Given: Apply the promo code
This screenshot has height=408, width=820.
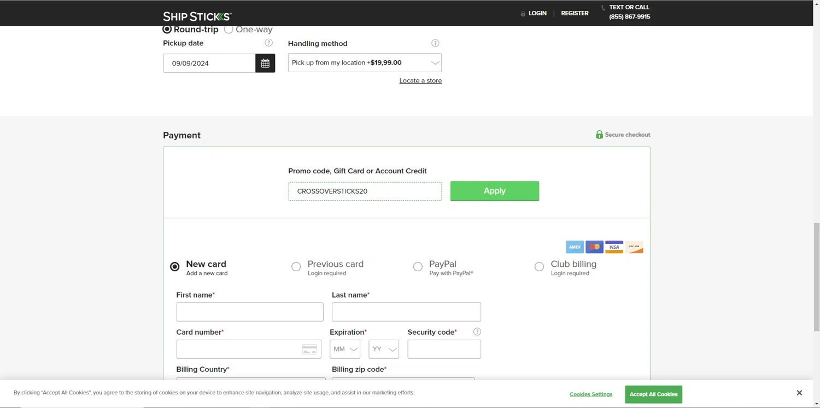Looking at the screenshot, I should (495, 191).
